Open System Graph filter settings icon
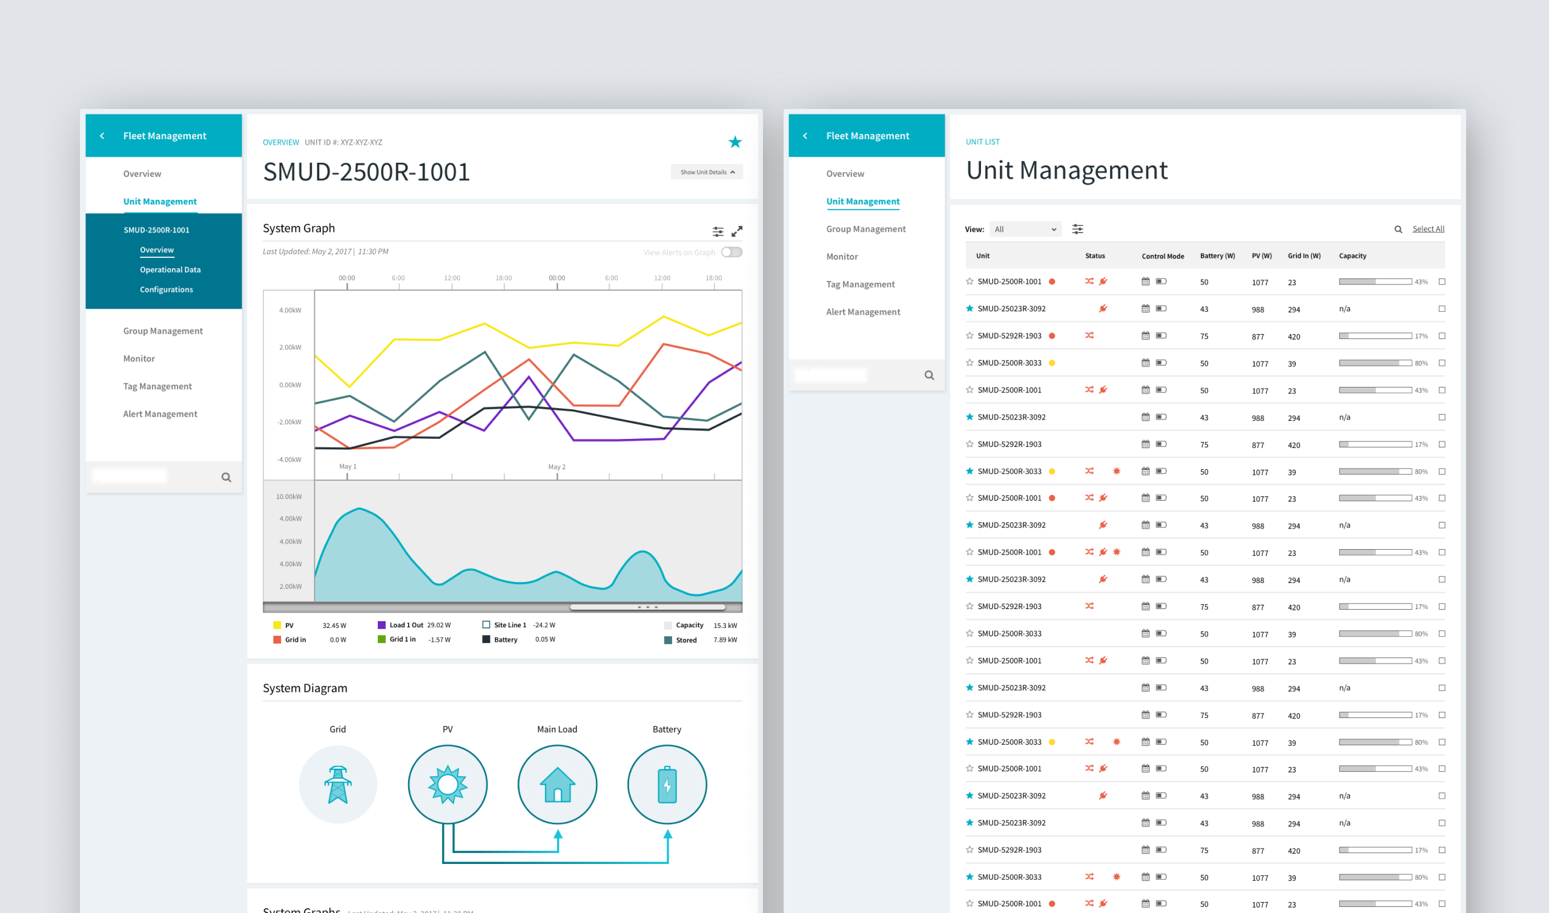 click(718, 231)
